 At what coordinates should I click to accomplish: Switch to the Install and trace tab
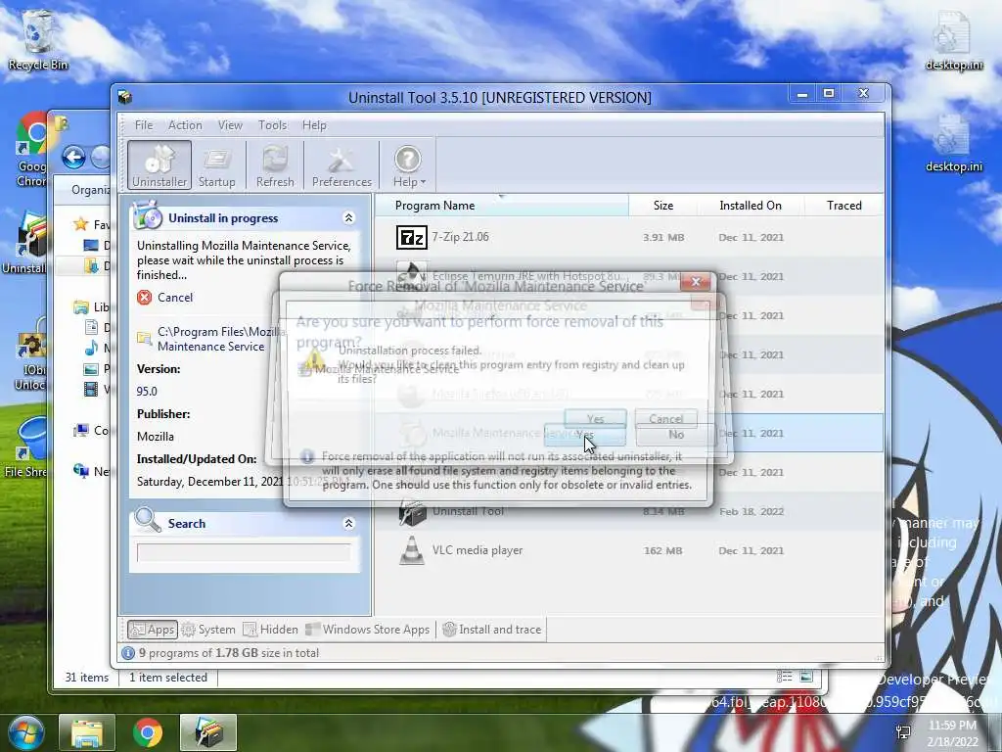pos(492,630)
